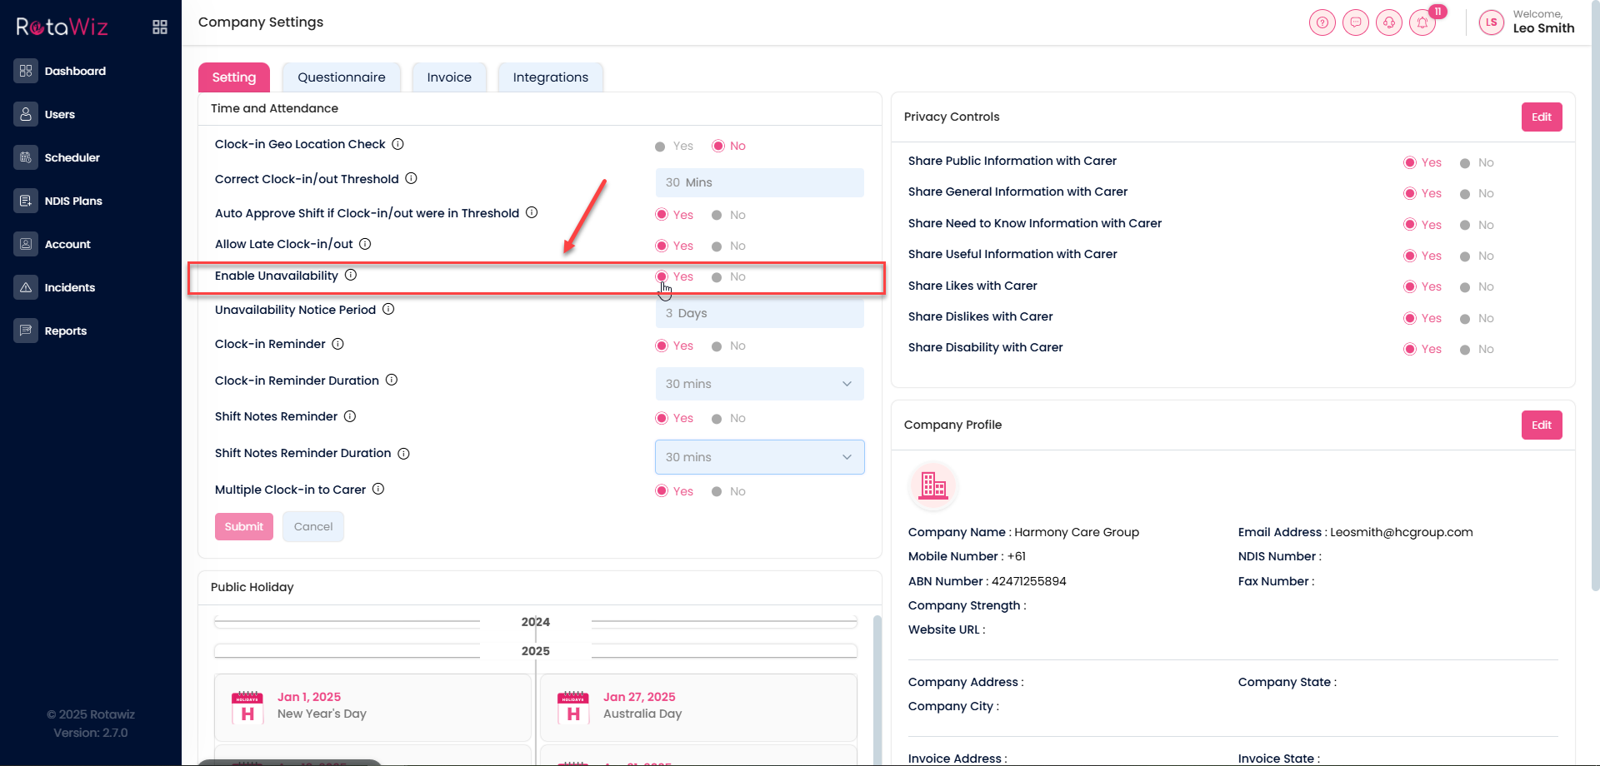Open the Scheduler sidebar icon
Screen dimensions: 1600x766
(26, 157)
